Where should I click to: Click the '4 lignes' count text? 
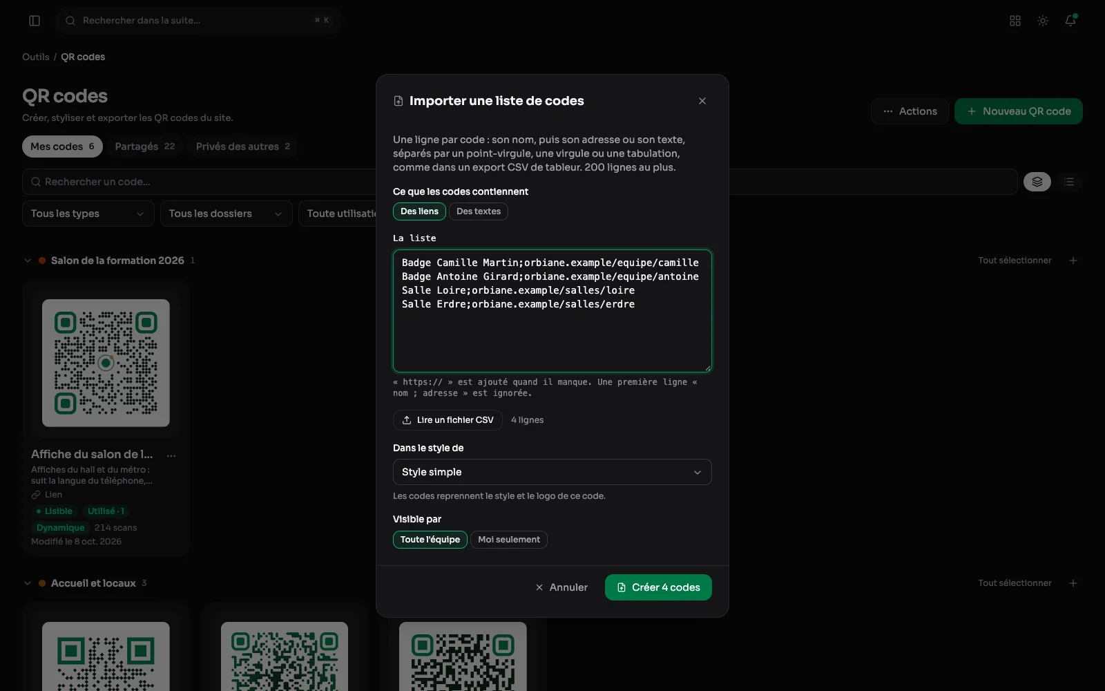pos(528,420)
